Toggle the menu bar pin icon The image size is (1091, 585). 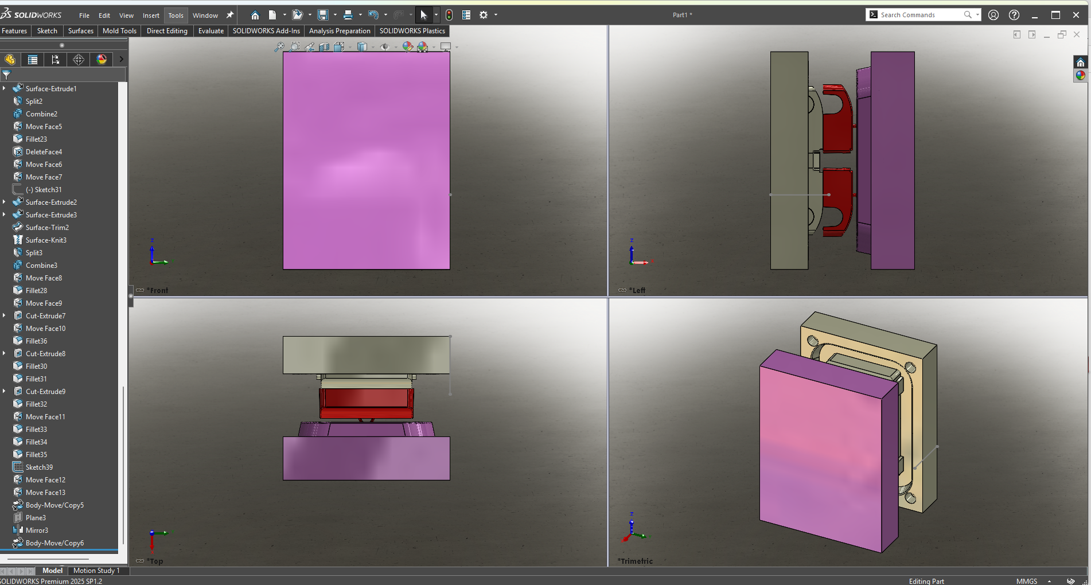coord(230,15)
